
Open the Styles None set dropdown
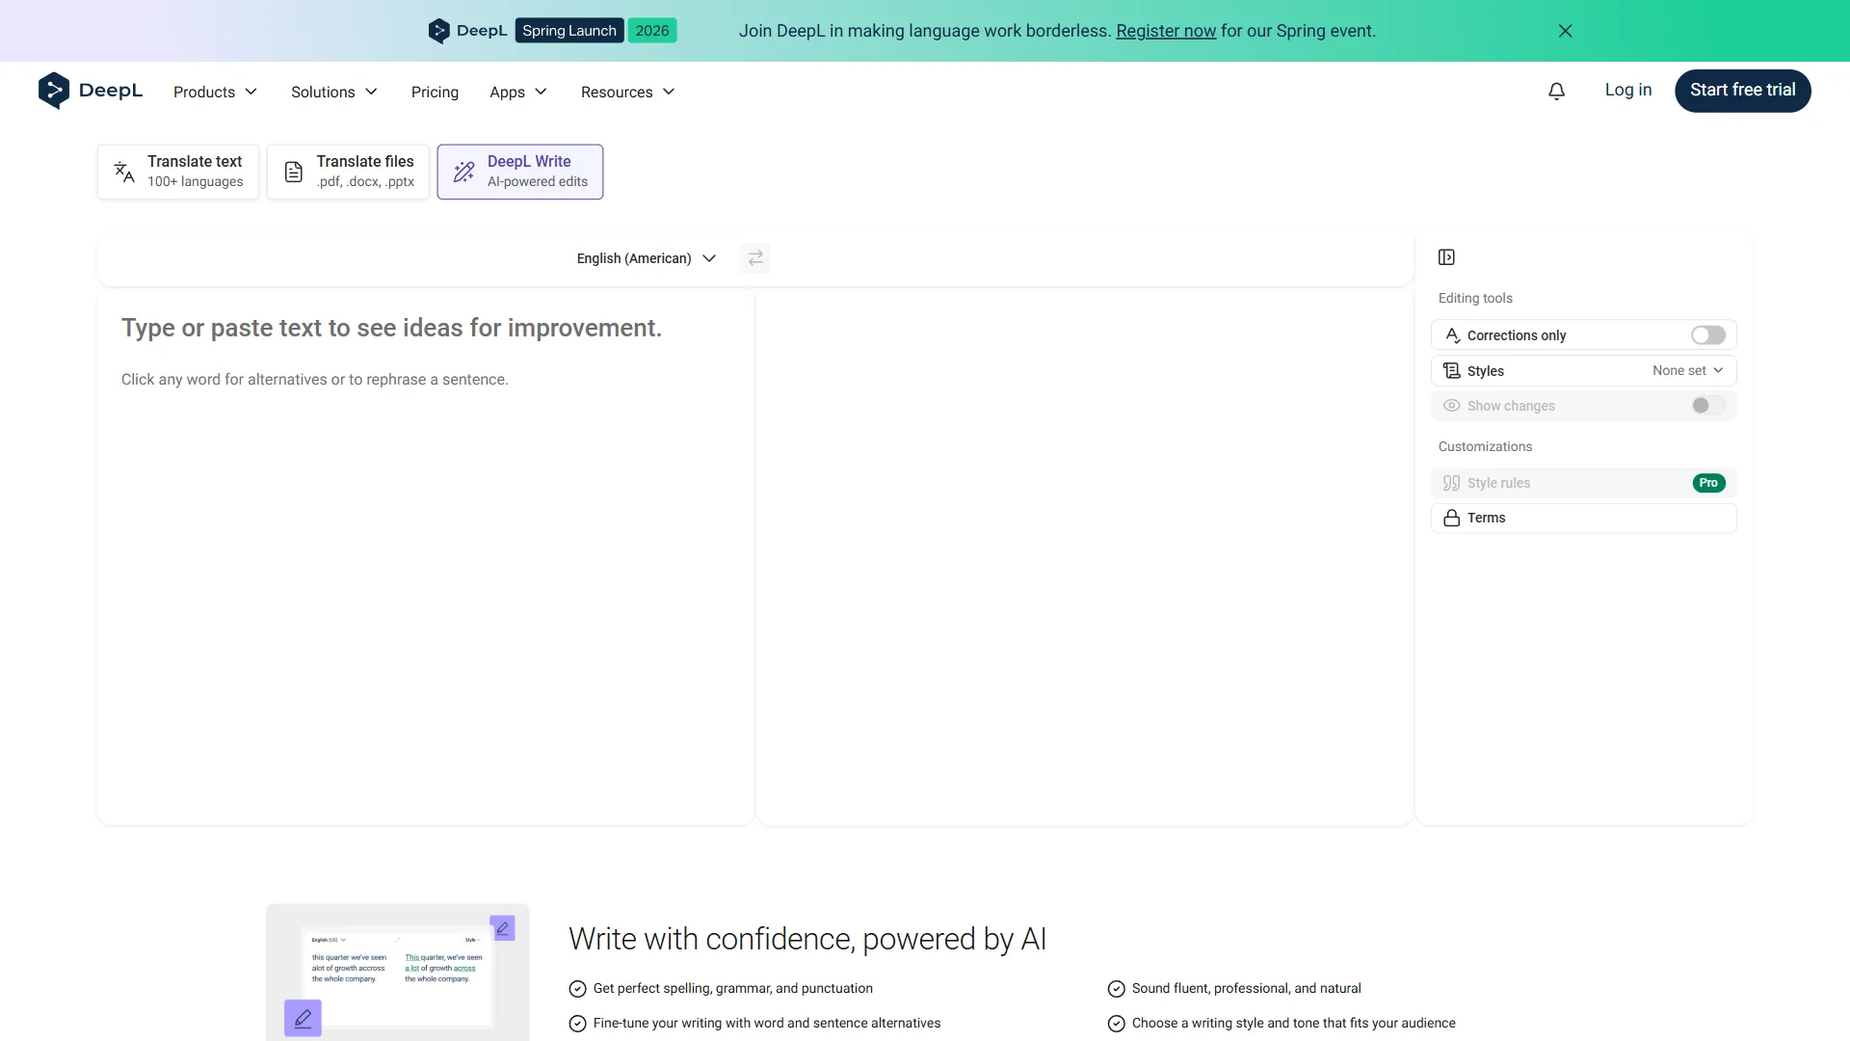[x=1687, y=371]
